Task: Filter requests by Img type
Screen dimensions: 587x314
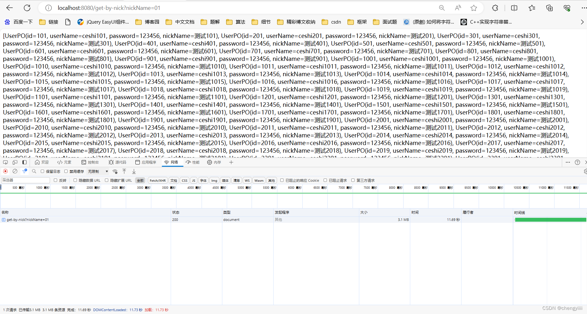Action: [x=214, y=180]
